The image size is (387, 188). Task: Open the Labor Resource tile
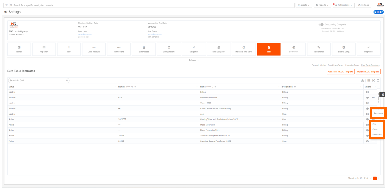tap(94, 49)
